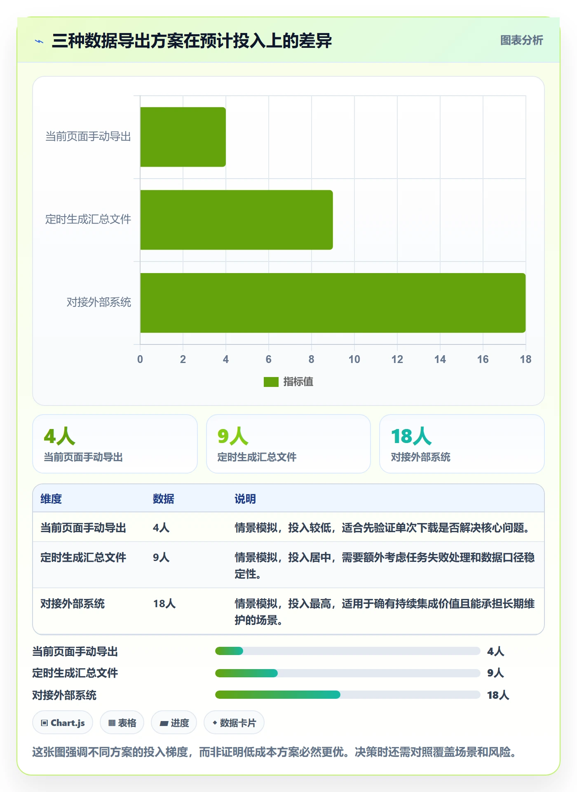Click y-axis label 定时生成汇总文件
This screenshot has height=792, width=577.
pyautogui.click(x=88, y=219)
